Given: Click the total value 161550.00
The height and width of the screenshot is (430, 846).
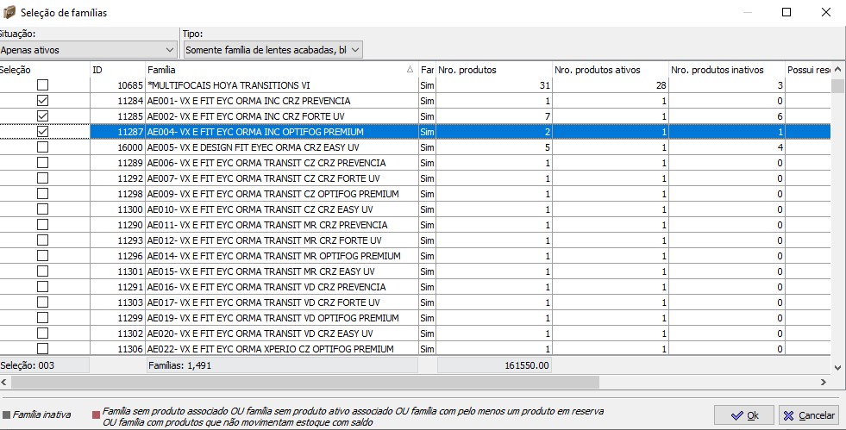Looking at the screenshot, I should point(494,365).
